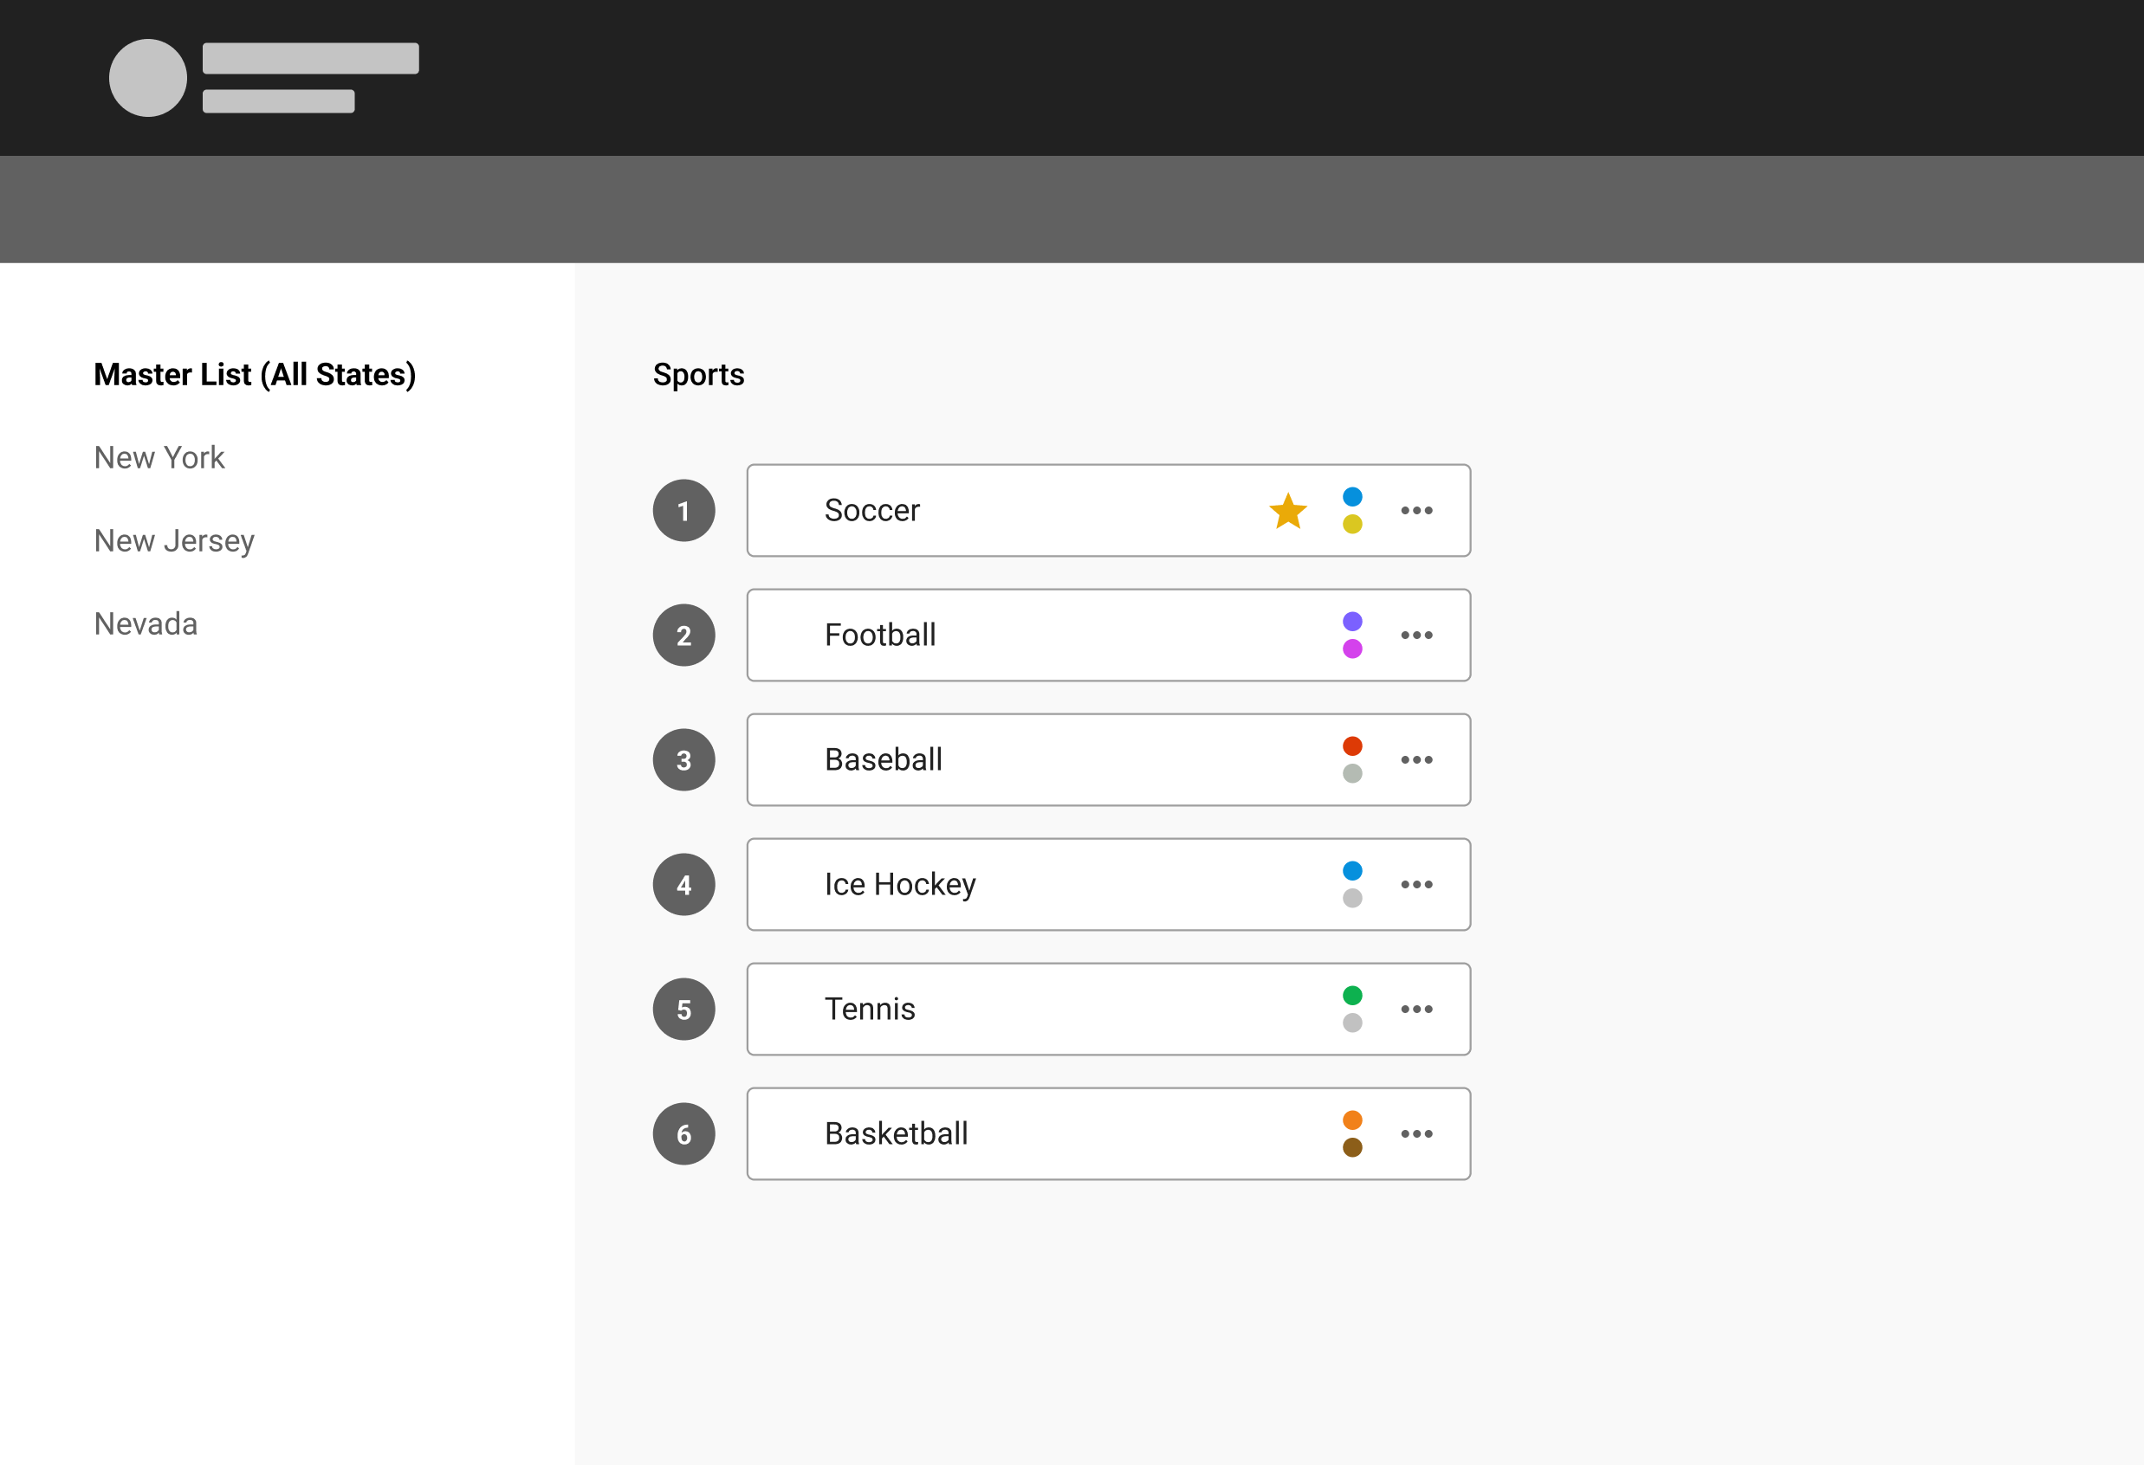Open the three-dot menu for Football
The width and height of the screenshot is (2144, 1465).
tap(1416, 636)
